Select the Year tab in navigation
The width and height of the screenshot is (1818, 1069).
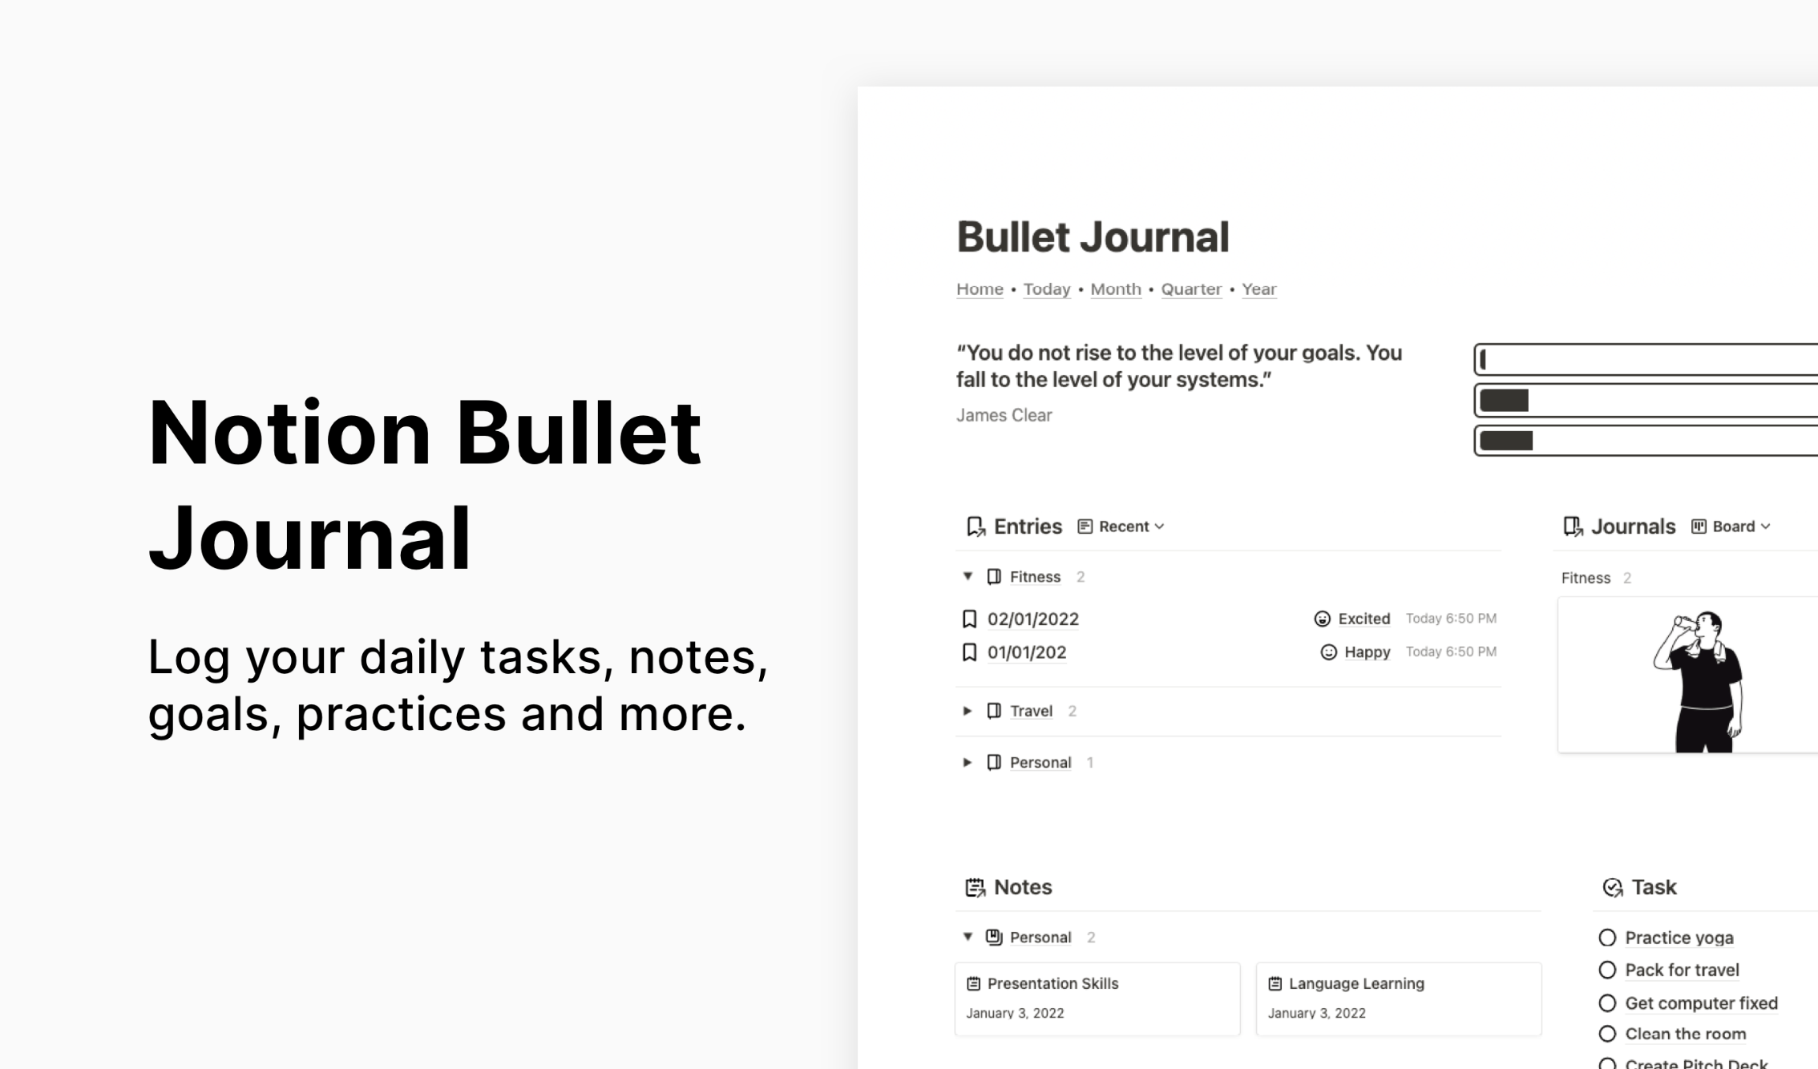(1260, 288)
